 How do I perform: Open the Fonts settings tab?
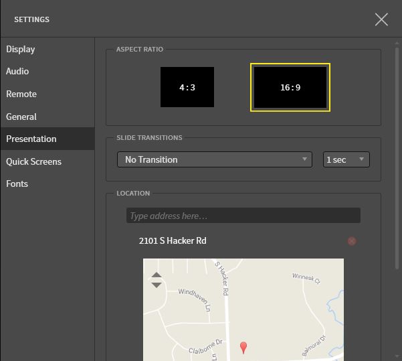pyautogui.click(x=47, y=184)
